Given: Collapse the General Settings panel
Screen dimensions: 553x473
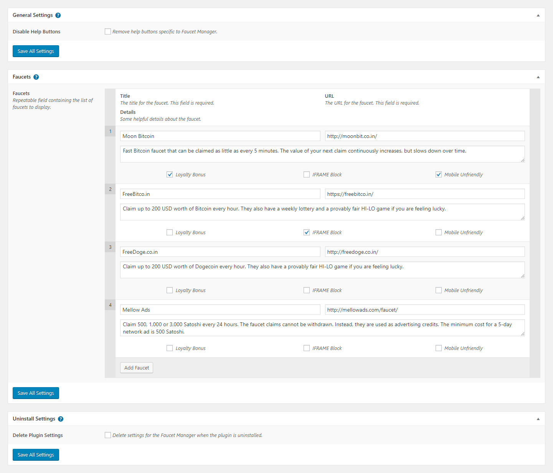Looking at the screenshot, I should pyautogui.click(x=538, y=15).
